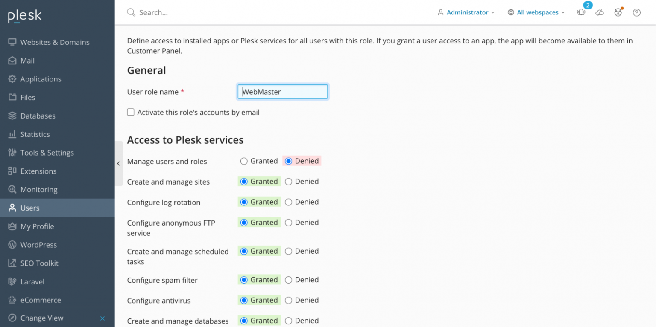
Task: Grant permission to manage users and roles
Action: (244, 161)
